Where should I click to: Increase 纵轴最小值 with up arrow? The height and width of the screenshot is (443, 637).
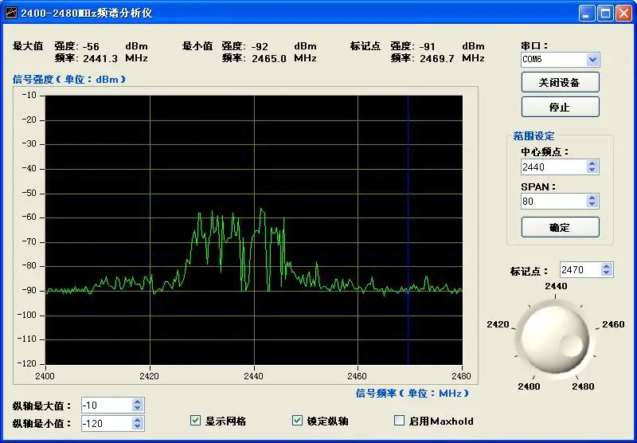click(138, 420)
